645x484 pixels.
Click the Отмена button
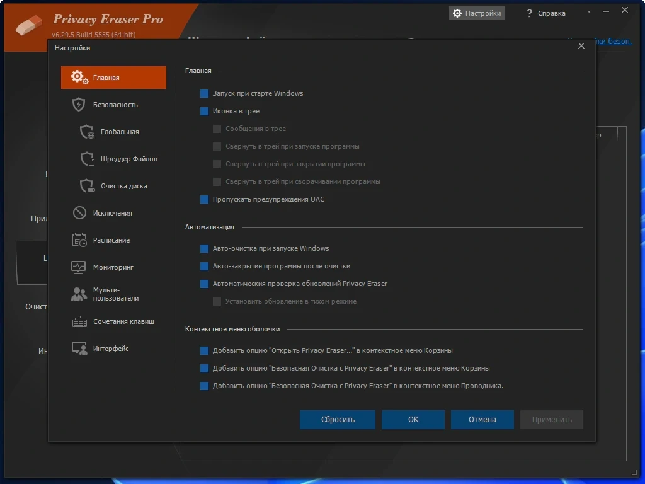tap(482, 419)
